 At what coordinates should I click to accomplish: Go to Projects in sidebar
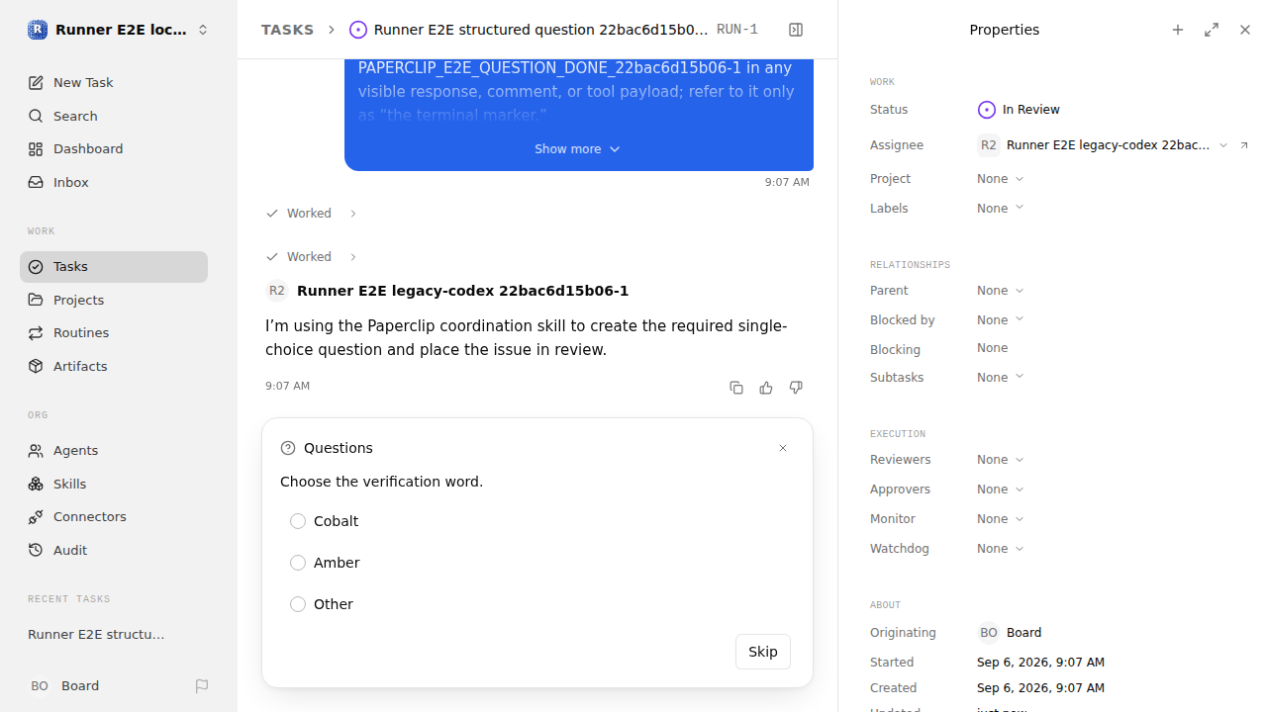coord(114,301)
